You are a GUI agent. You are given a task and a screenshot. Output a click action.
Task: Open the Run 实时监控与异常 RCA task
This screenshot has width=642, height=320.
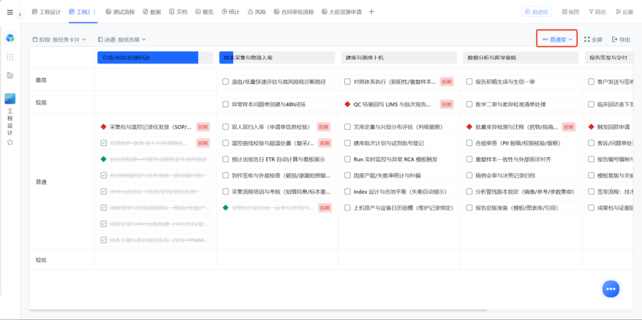pos(399,159)
